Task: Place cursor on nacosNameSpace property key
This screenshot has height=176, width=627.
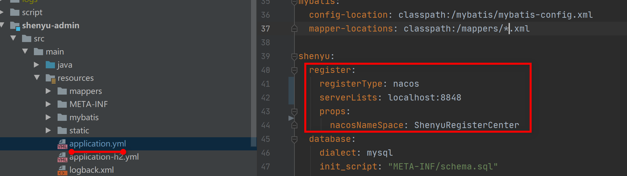Action: tap(366, 125)
